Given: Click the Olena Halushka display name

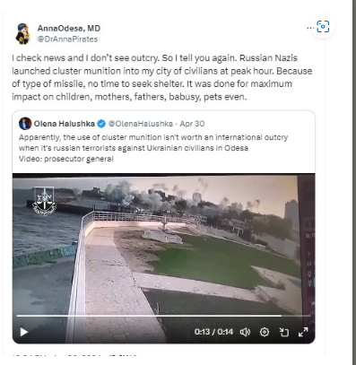Looking at the screenshot, I should [65, 124].
